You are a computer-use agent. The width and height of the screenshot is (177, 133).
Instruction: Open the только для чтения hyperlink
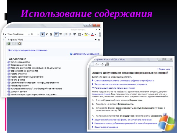(x=101, y=94)
